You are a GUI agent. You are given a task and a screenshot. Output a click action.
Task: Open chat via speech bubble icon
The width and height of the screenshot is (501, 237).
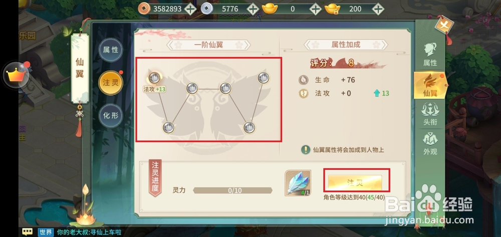(28, 232)
